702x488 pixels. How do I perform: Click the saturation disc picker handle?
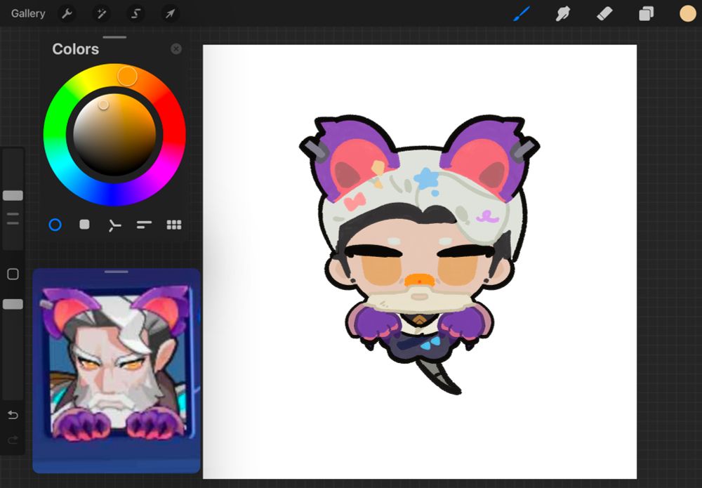click(103, 105)
